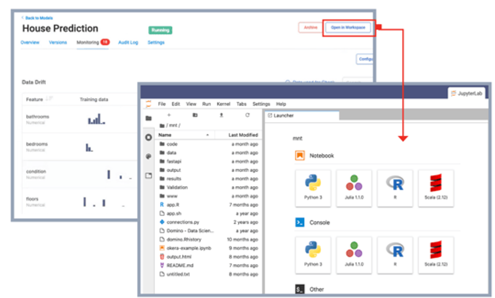This screenshot has width=495, height=298.
Task: Click the Other section icon
Action: pos(300,289)
